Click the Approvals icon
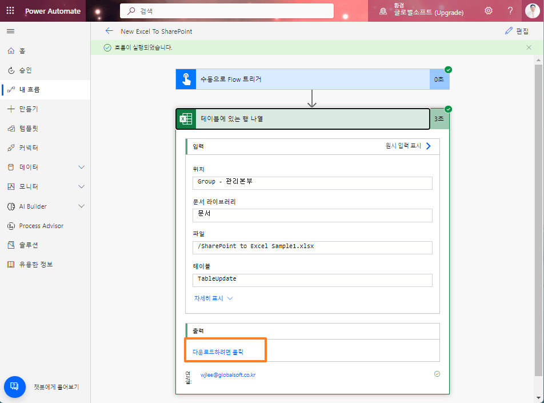 pyautogui.click(x=11, y=70)
